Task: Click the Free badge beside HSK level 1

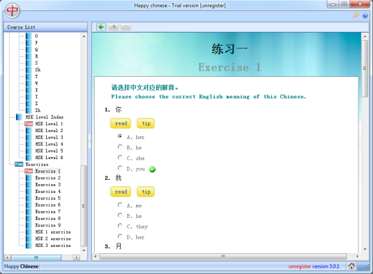Action: click(x=29, y=124)
